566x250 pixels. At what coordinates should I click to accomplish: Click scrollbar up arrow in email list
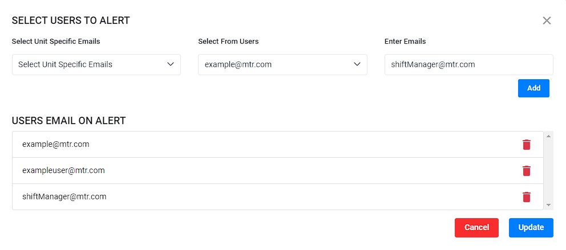(x=548, y=136)
